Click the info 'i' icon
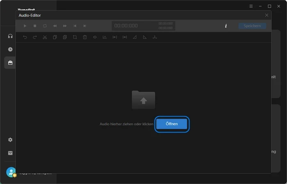Image resolution: width=287 pixels, height=184 pixels. point(226,26)
